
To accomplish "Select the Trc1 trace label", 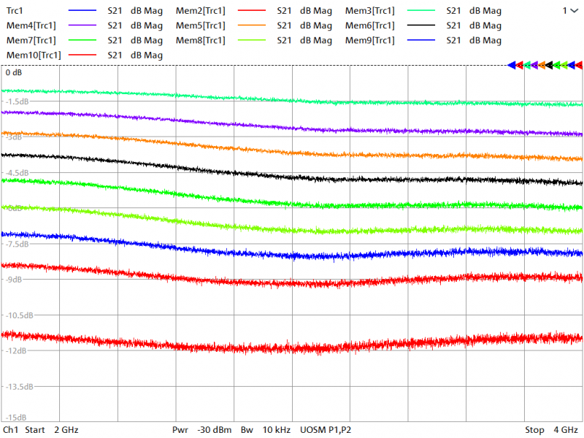I will coord(16,11).
